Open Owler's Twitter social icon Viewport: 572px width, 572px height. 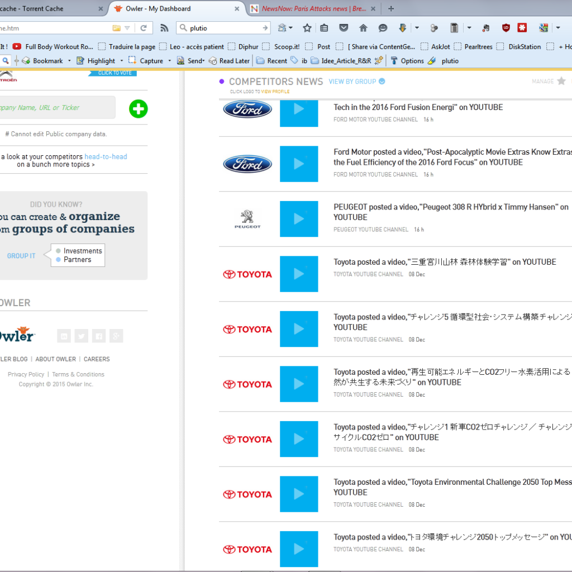click(82, 336)
